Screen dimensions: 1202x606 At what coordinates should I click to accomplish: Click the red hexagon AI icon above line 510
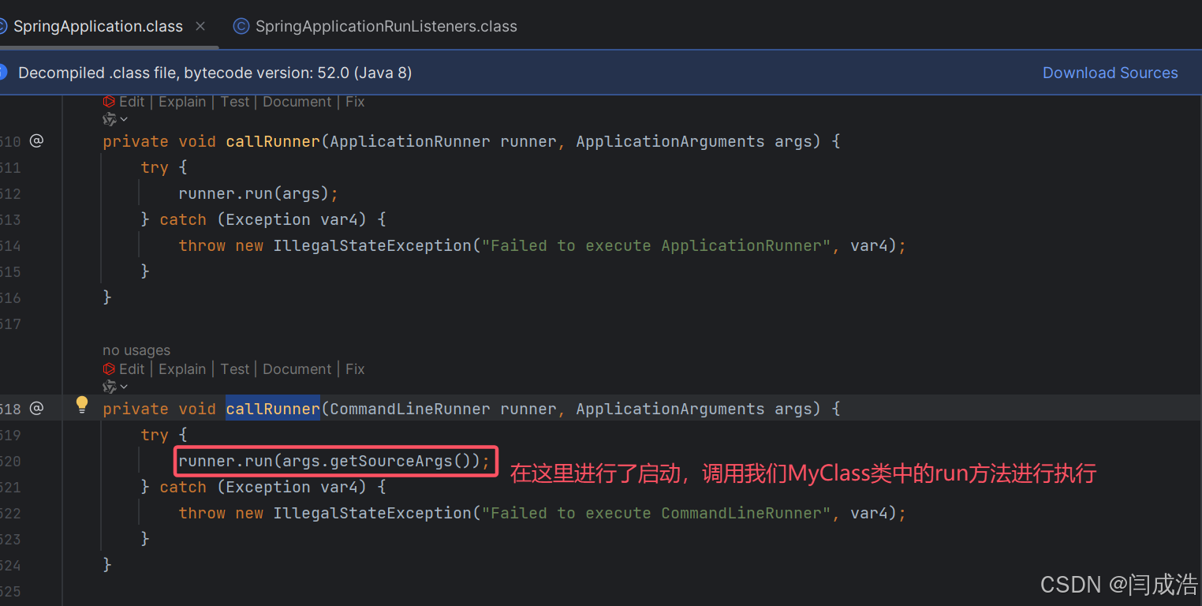tap(109, 101)
